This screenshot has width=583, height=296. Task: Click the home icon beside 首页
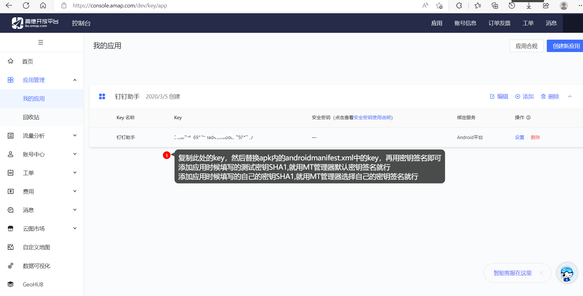click(x=11, y=61)
